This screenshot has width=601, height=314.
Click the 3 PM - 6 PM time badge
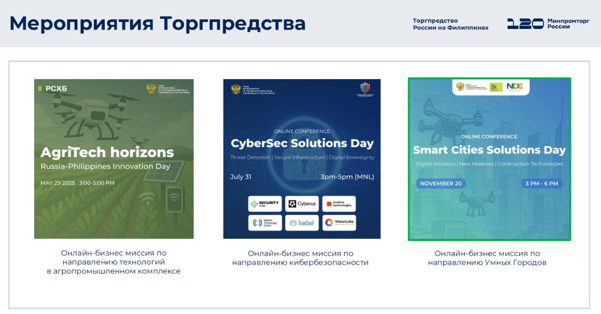pos(541,184)
